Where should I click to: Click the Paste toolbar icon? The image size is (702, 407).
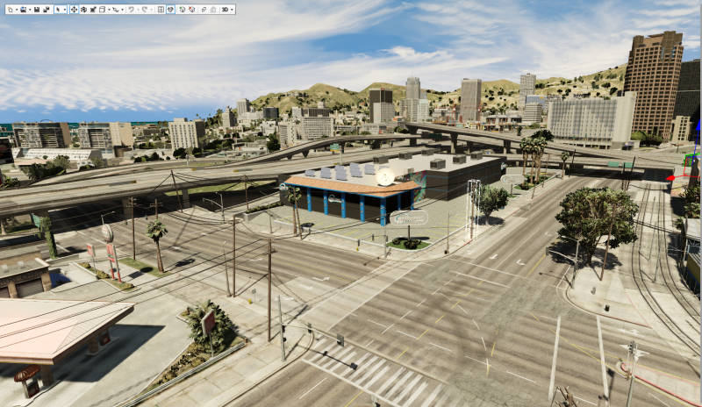(213, 10)
